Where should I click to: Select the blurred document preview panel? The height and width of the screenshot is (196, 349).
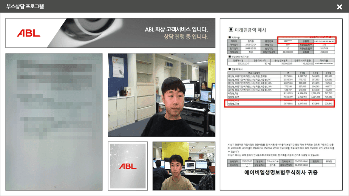tap(54, 122)
